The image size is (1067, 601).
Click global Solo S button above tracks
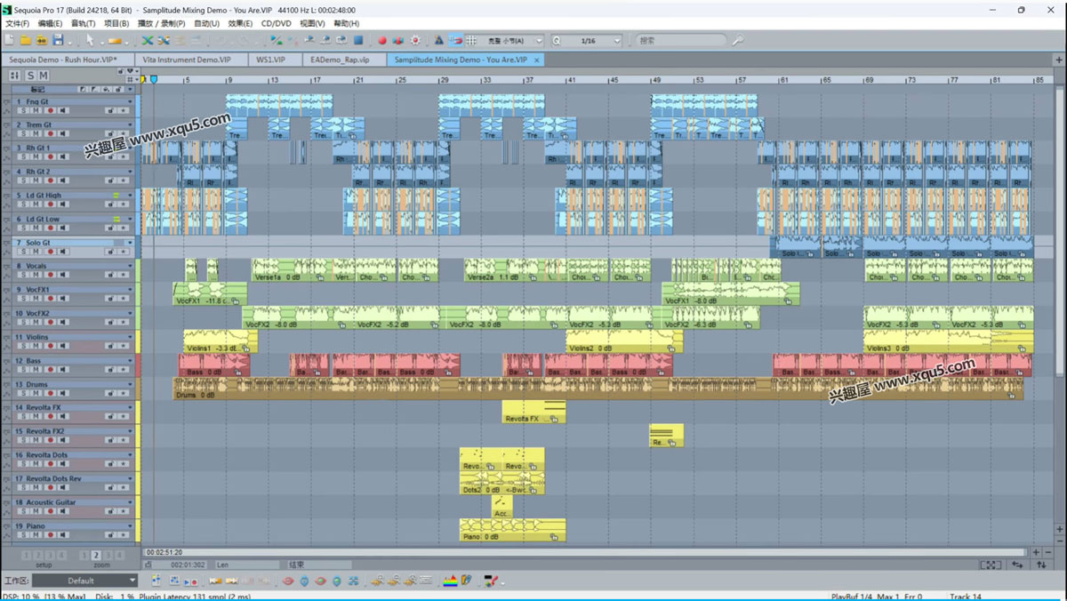click(x=29, y=76)
